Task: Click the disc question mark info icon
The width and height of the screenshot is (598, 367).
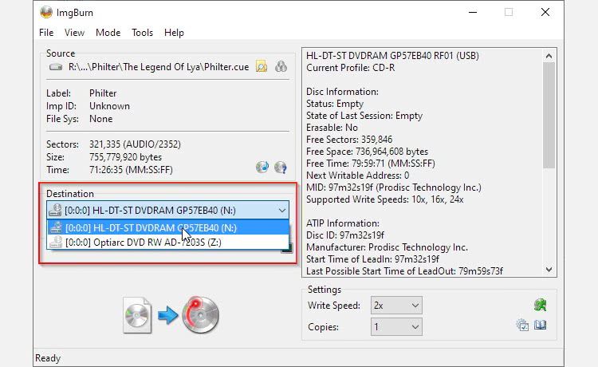Action: click(281, 167)
